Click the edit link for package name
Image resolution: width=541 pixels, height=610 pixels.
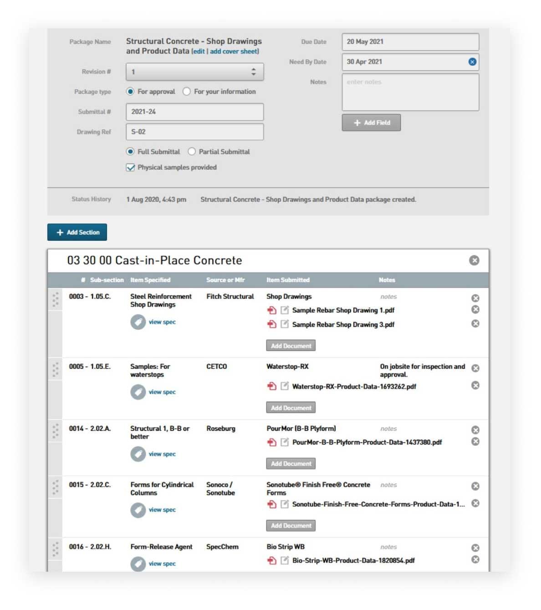click(199, 52)
